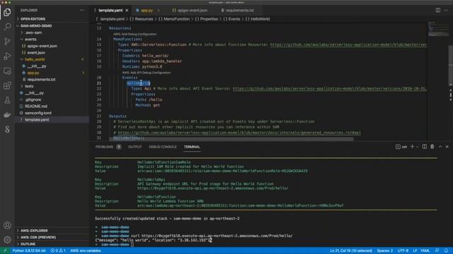Show errors and warnings from status bar
Image resolution: width=453 pixels, height=254 pixels.
point(58,250)
